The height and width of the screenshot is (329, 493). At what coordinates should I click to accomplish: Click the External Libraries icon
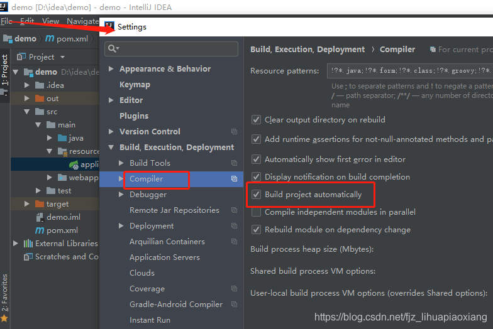(28, 244)
